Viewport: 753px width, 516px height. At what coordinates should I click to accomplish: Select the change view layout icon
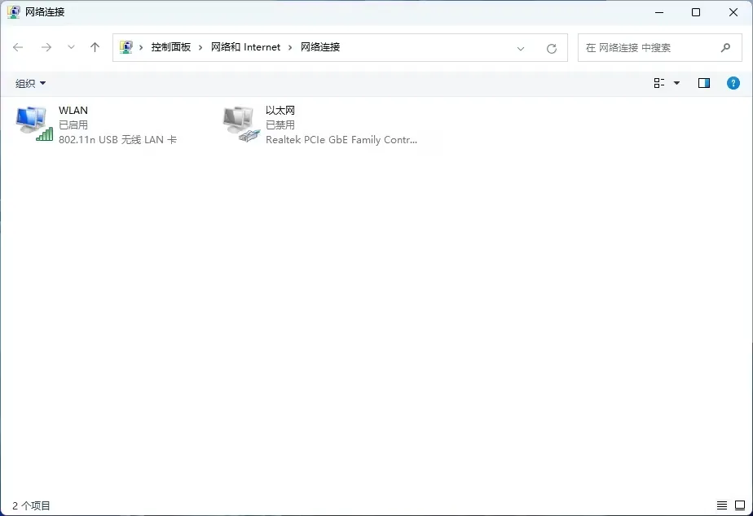(662, 82)
